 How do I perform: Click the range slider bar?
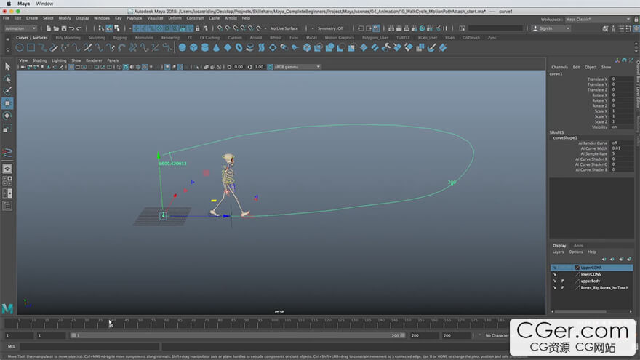click(238, 335)
